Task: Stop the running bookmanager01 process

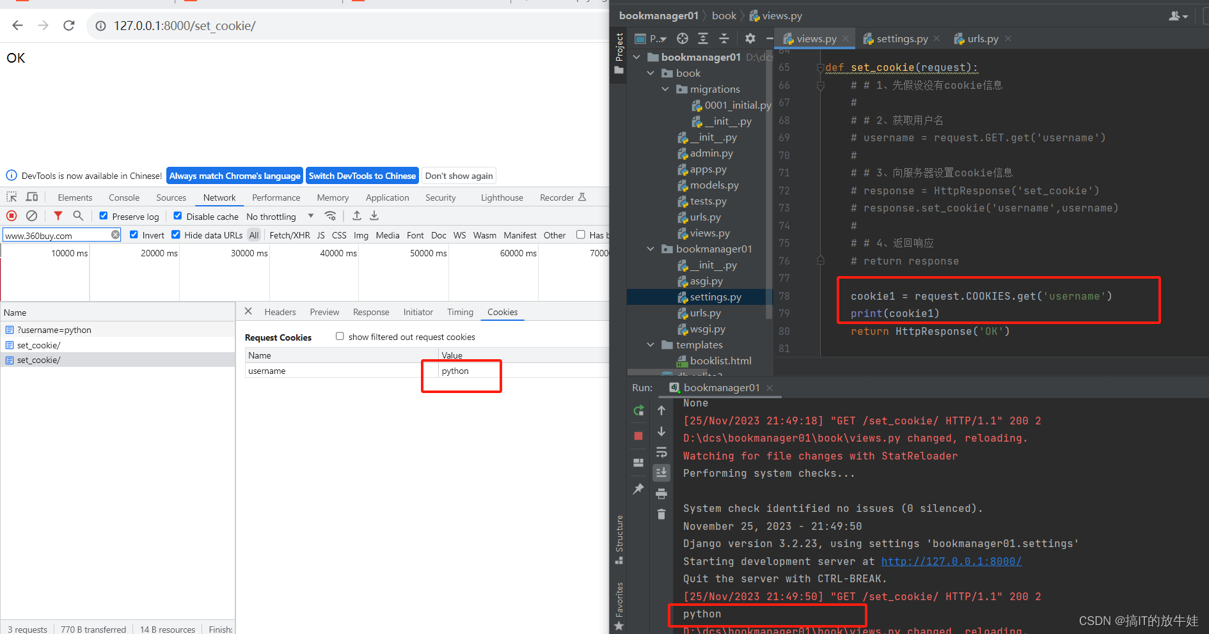Action: tap(638, 436)
